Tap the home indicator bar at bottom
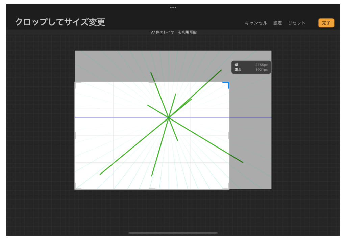Viewport: 346px width, 240px height. (173, 233)
